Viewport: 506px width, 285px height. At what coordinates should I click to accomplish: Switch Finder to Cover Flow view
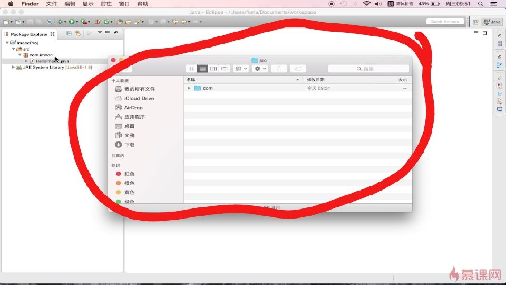(x=225, y=69)
